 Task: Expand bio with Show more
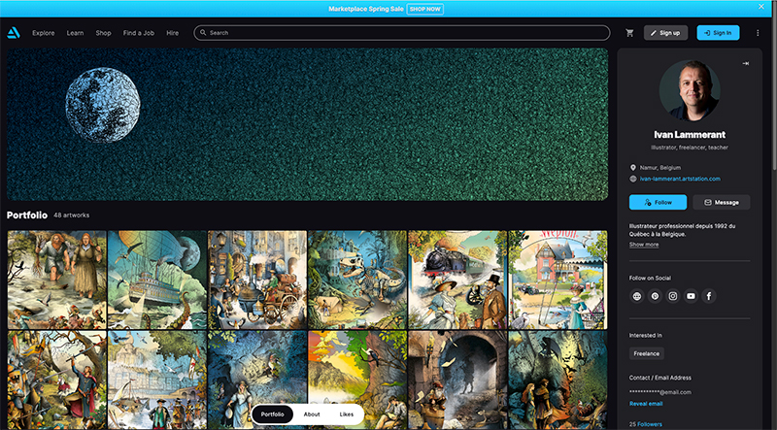643,245
